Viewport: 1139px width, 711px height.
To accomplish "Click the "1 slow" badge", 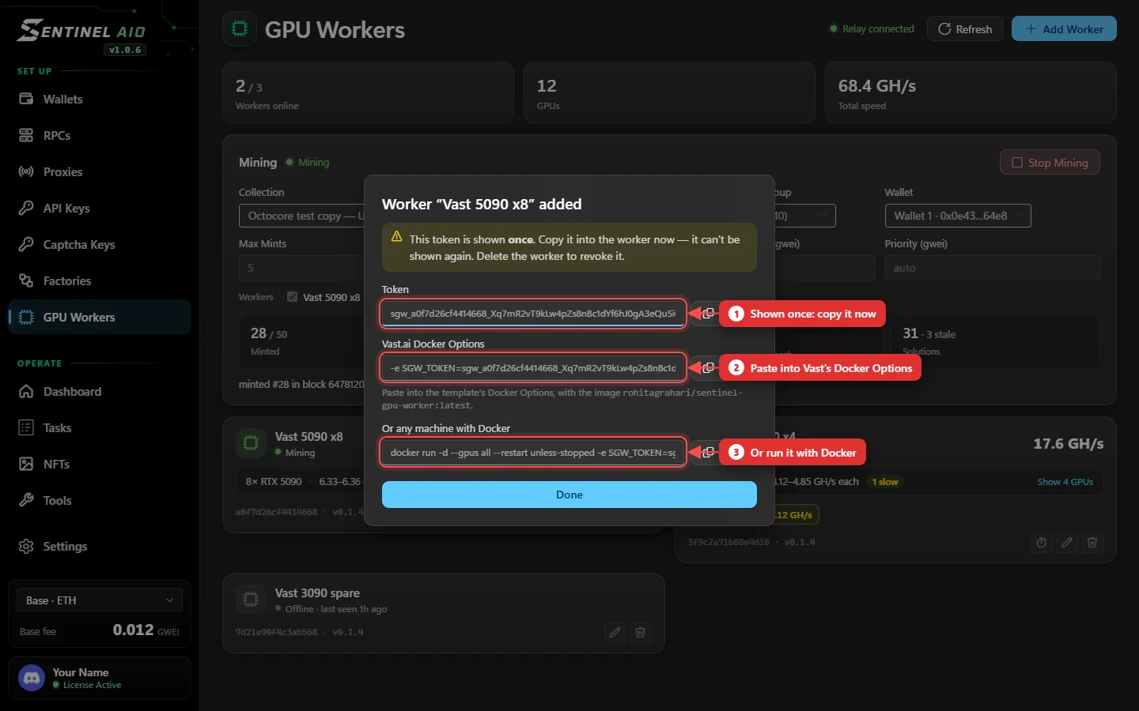I will 885,482.
